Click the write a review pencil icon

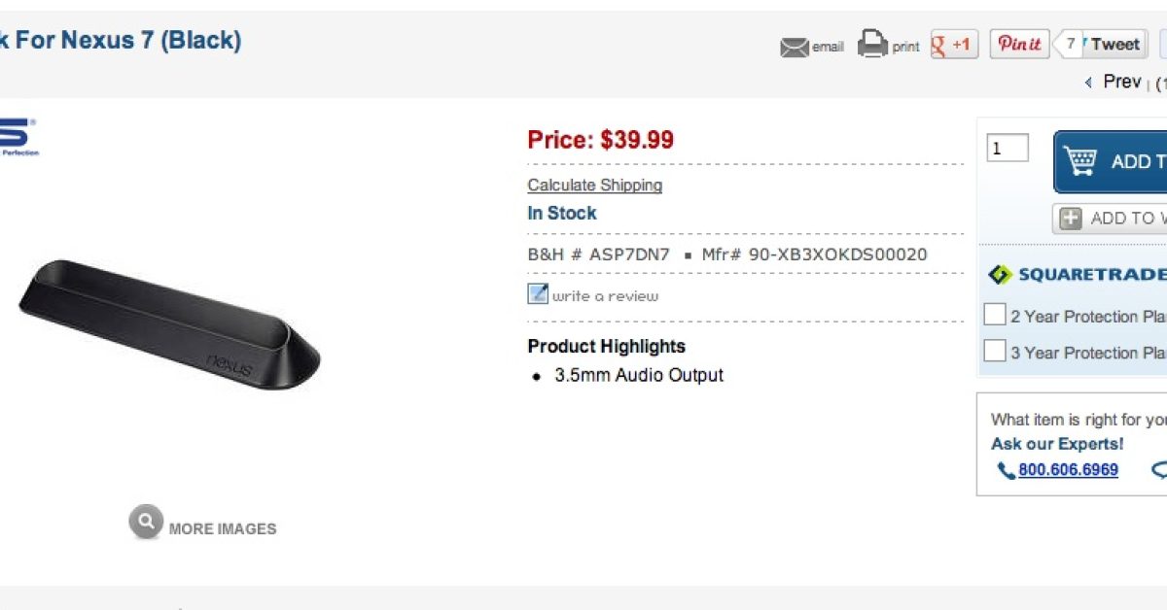click(x=538, y=294)
